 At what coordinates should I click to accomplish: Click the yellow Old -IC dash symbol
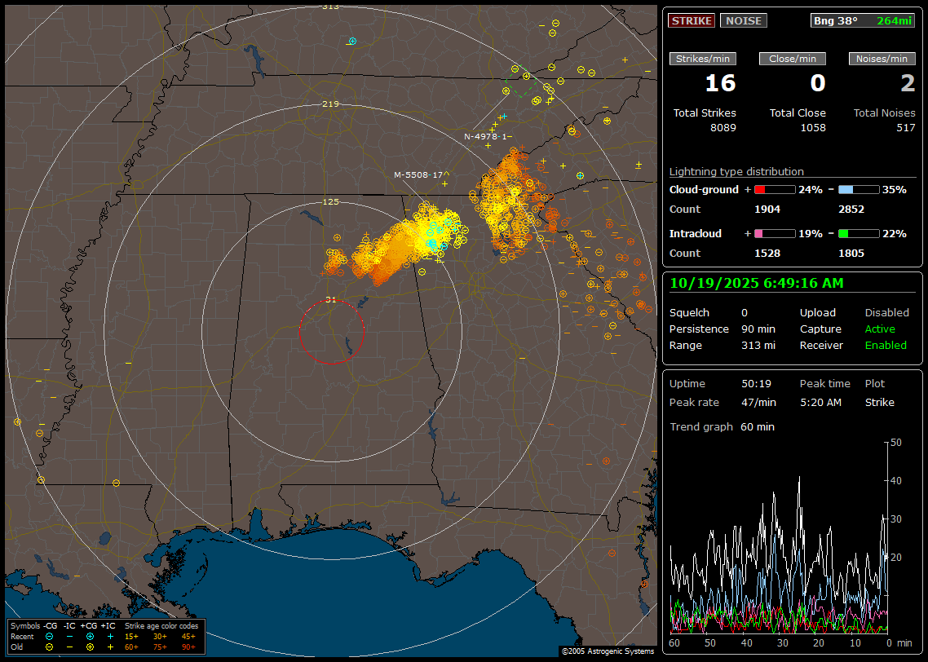(69, 647)
